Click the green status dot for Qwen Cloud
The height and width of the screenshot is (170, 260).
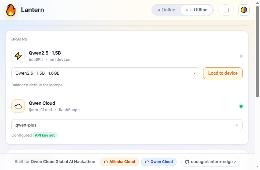click(x=241, y=106)
